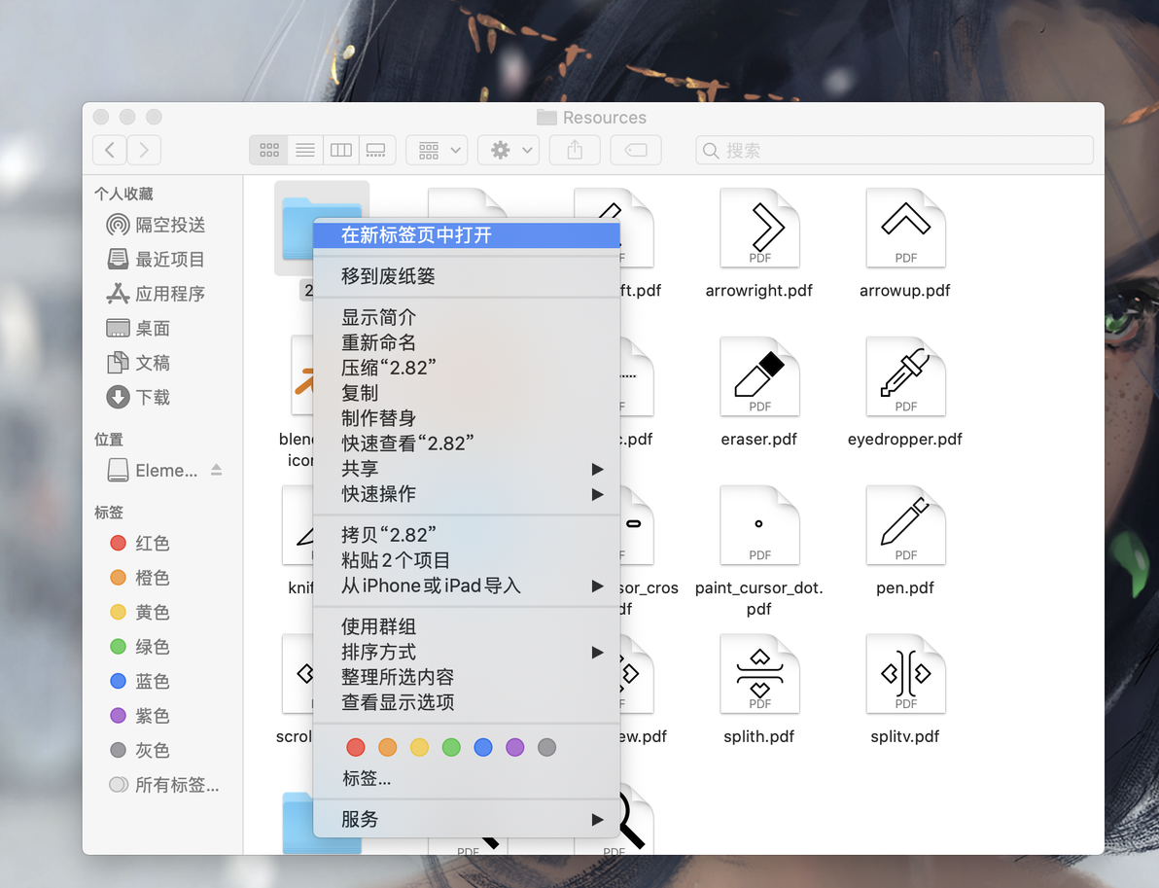1159x888 pixels.
Task: Apply yellow tag in context menu
Action: tap(419, 748)
